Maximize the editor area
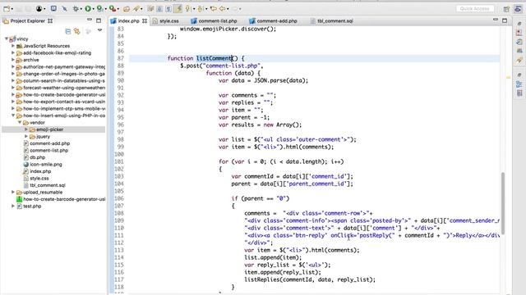The image size is (526, 295). (x=505, y=20)
